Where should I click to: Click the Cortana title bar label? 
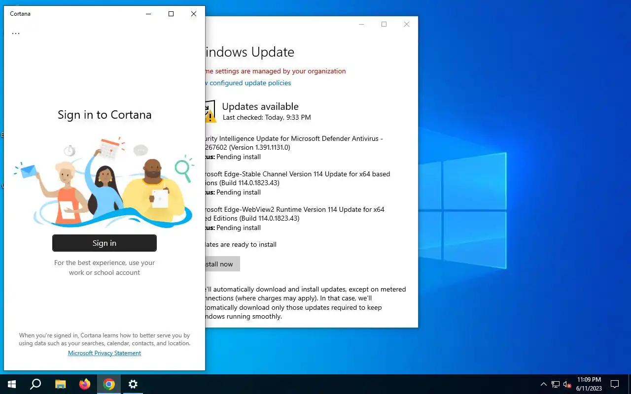[x=20, y=14]
